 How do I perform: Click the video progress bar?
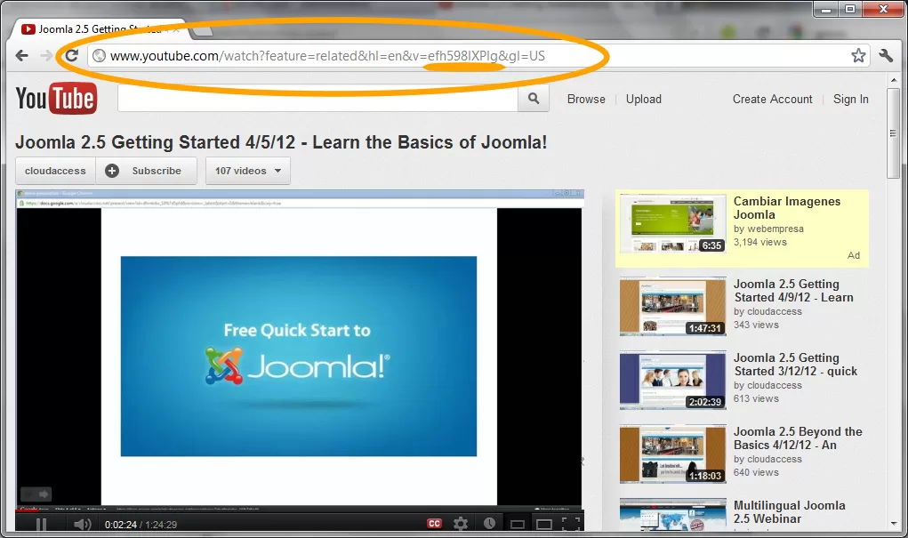point(300,509)
